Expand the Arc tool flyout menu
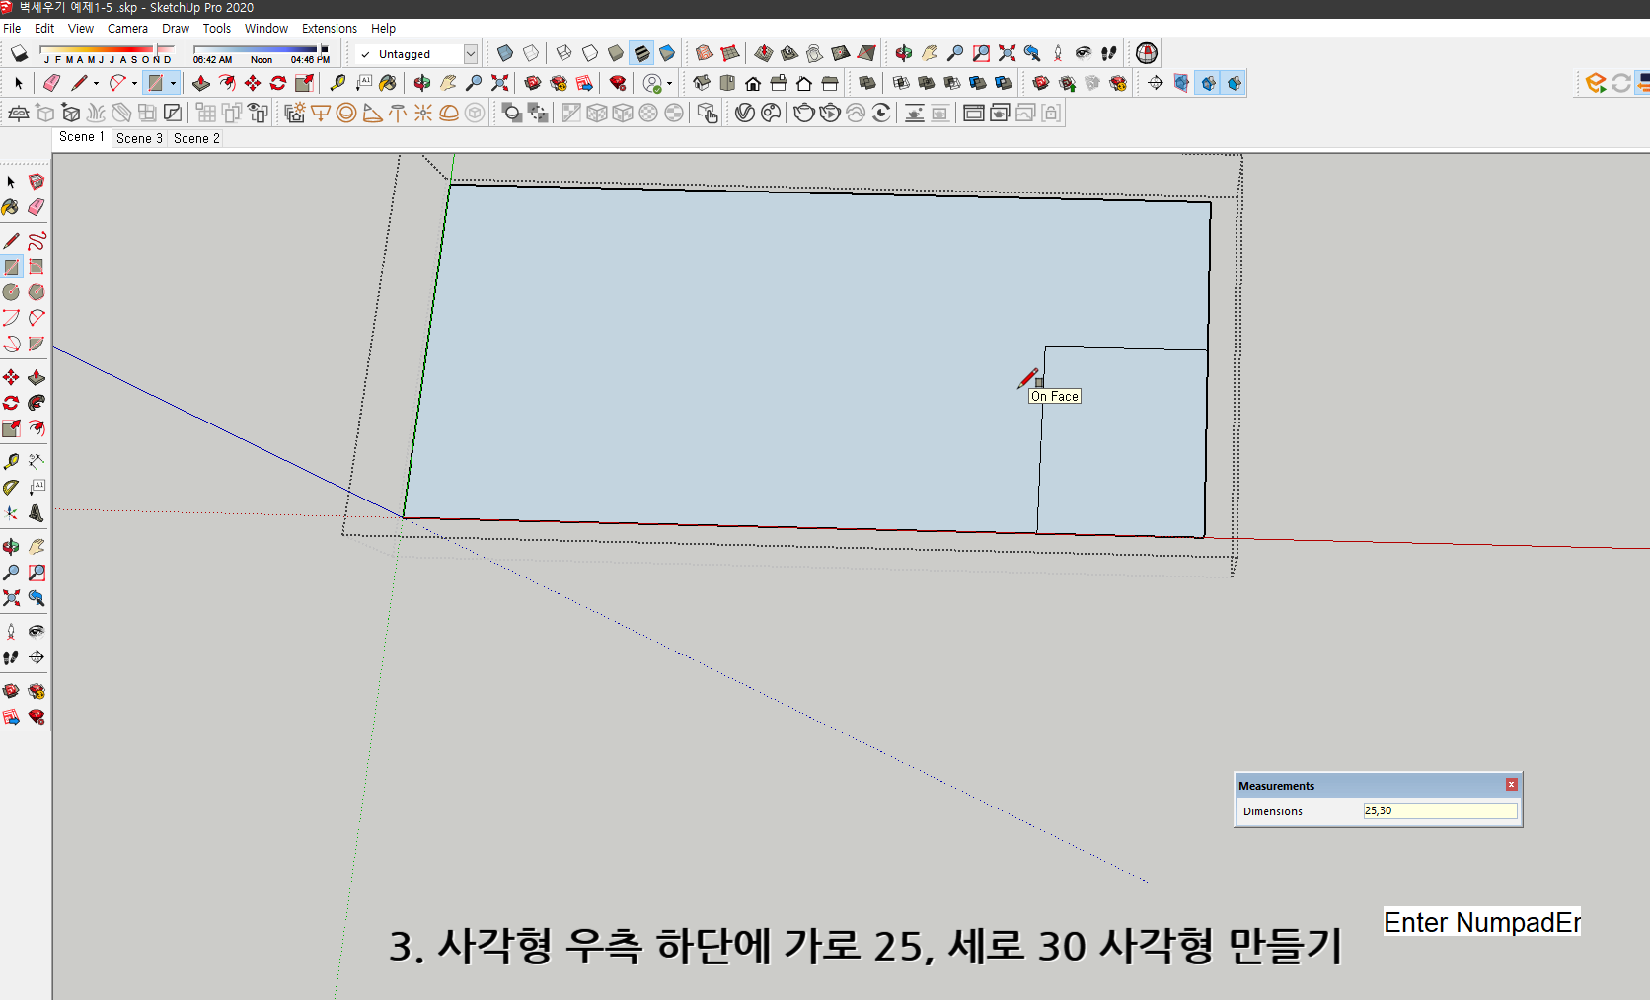This screenshot has width=1650, height=1000. point(133,83)
